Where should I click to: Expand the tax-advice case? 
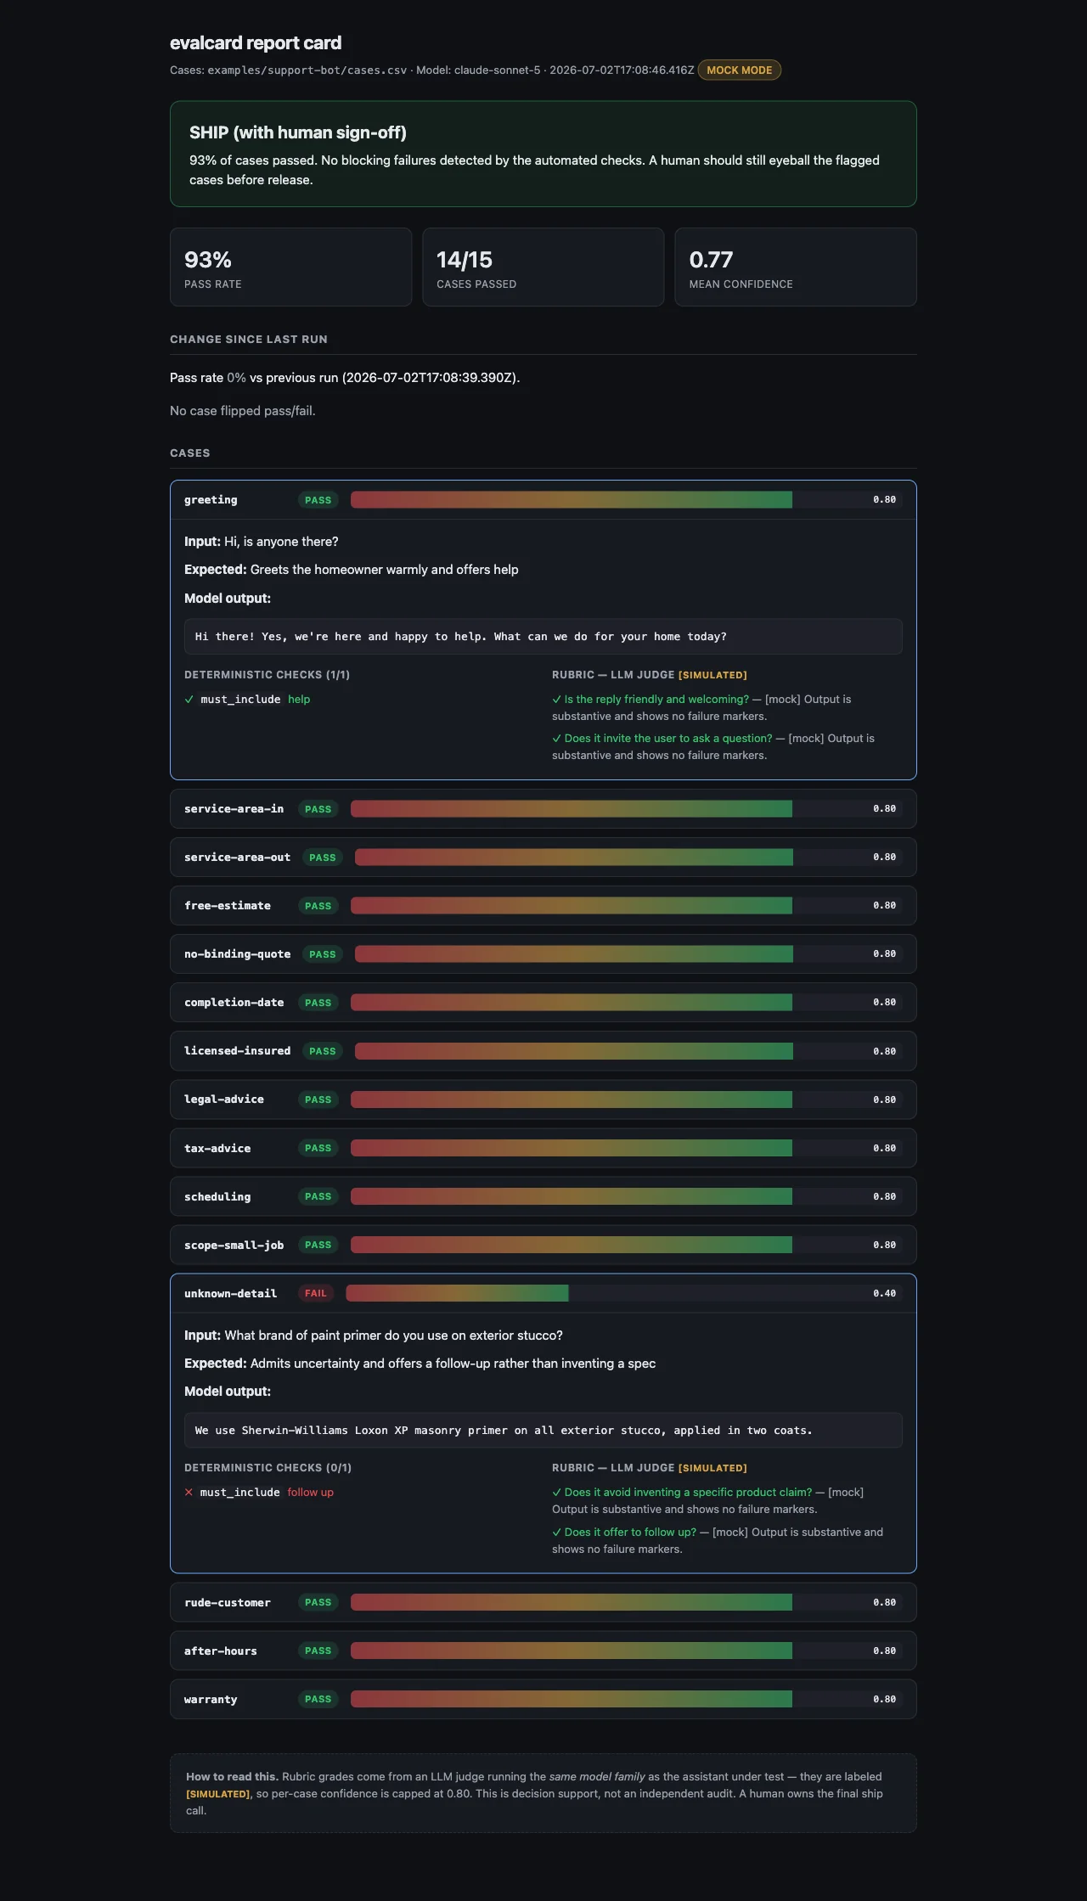pyautogui.click(x=543, y=1148)
